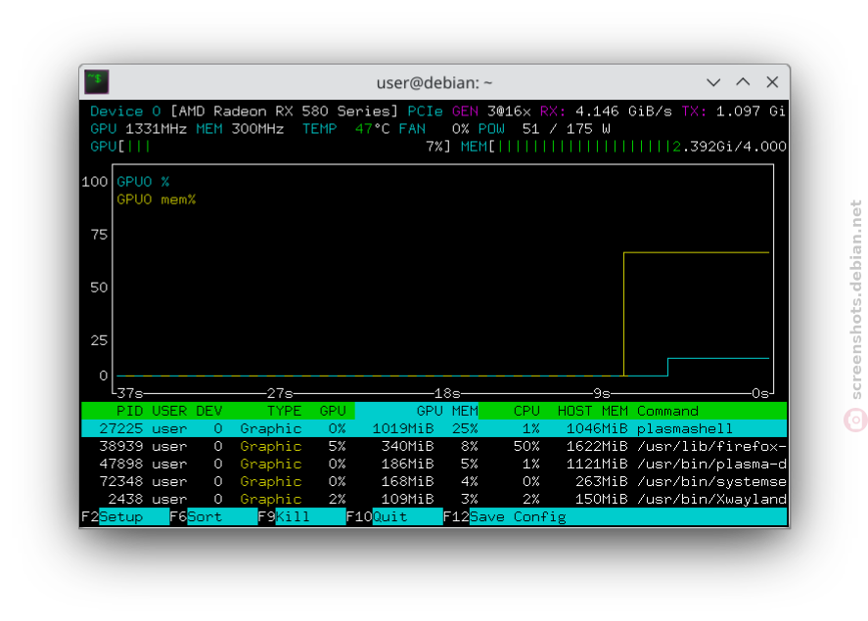Click the 1019MiB GPU memory value
This screenshot has width=868, height=621.
(403, 428)
